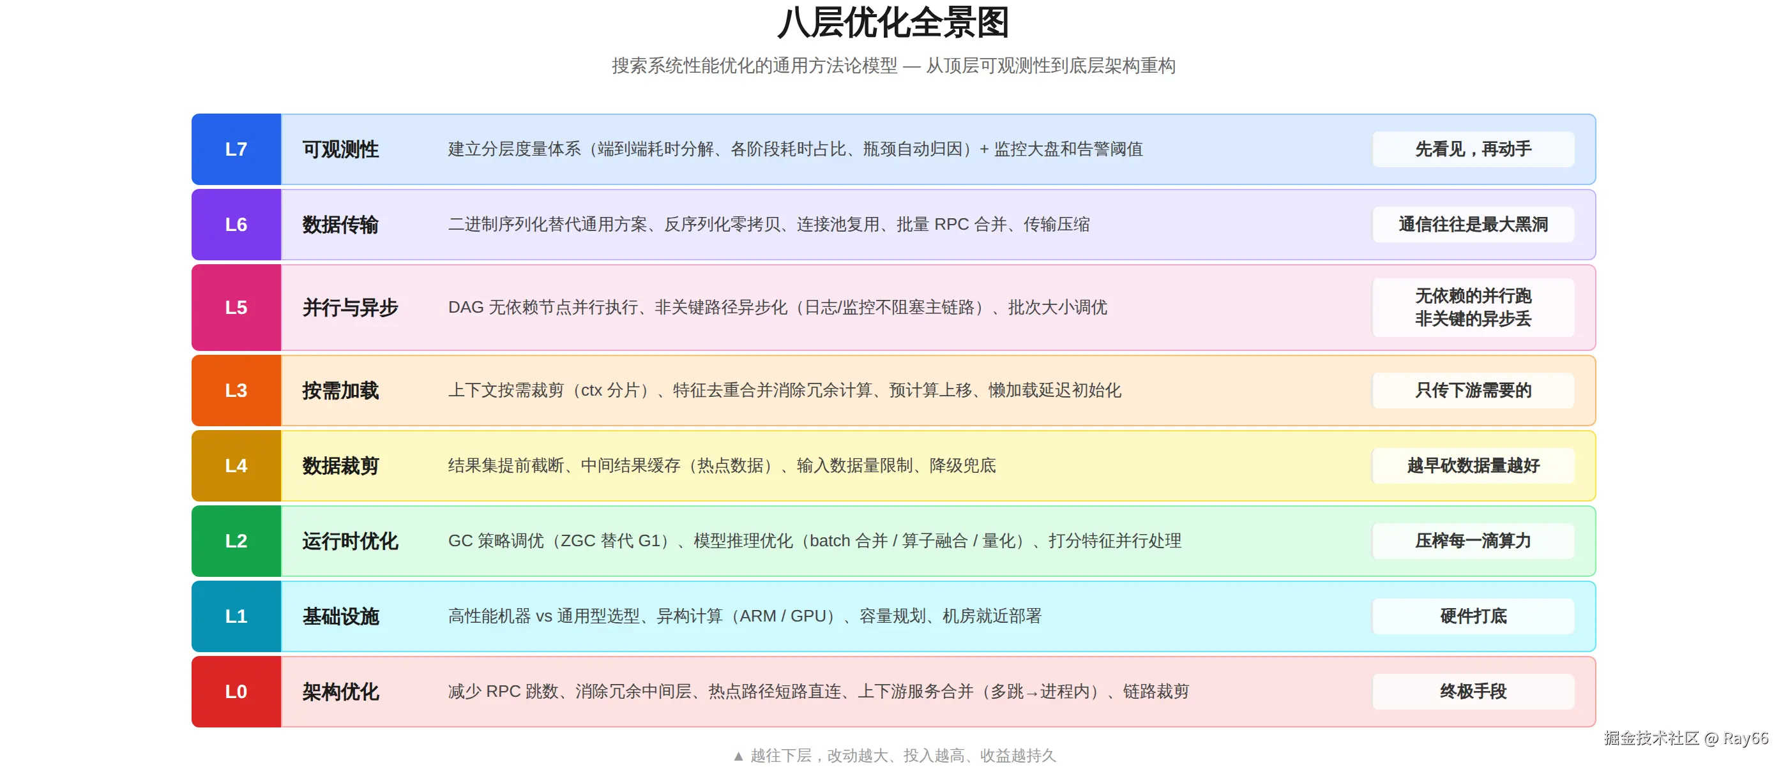Click the tag 压榨每一滴算力
The image size is (1788, 767).
[1473, 541]
